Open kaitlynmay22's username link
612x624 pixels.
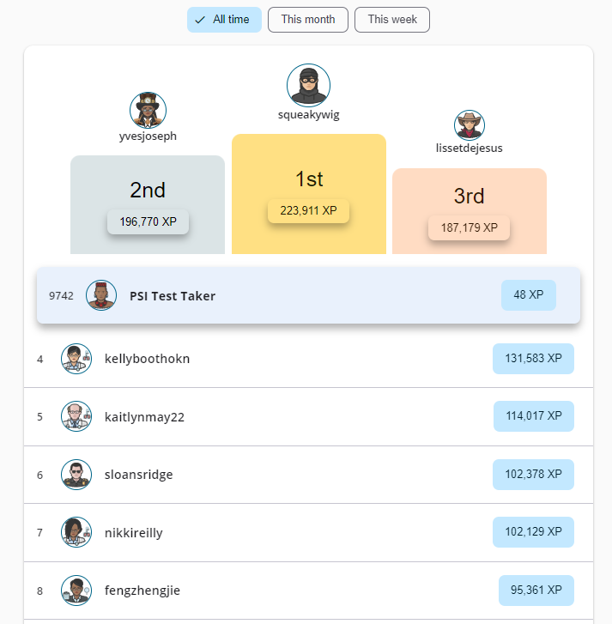click(x=144, y=417)
